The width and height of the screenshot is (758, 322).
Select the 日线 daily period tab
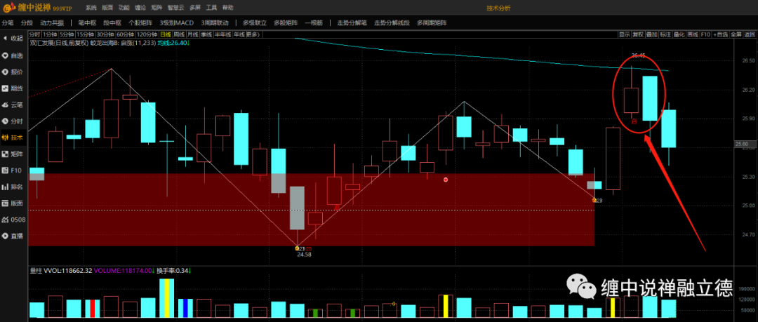pos(166,34)
